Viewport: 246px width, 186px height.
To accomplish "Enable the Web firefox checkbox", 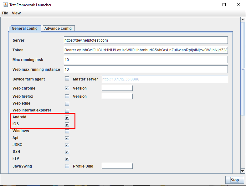I will click(67, 96).
